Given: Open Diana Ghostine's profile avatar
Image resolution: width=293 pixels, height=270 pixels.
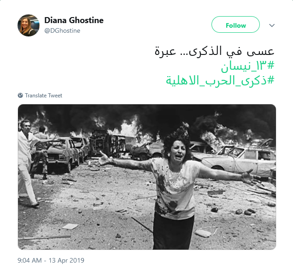Looking at the screenshot, I should point(29,25).
